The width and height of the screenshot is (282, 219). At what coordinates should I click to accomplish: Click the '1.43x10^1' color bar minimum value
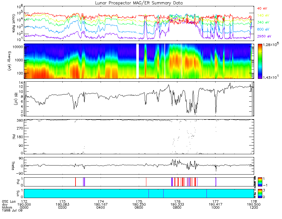(271, 77)
